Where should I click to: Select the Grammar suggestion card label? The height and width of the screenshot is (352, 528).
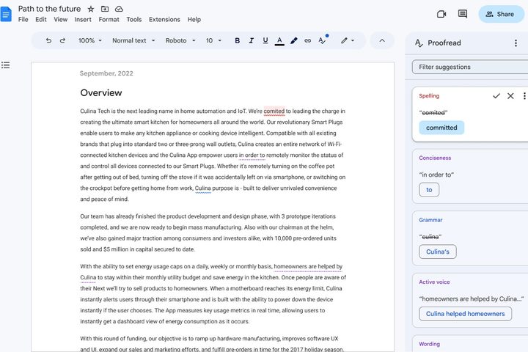click(x=430, y=219)
